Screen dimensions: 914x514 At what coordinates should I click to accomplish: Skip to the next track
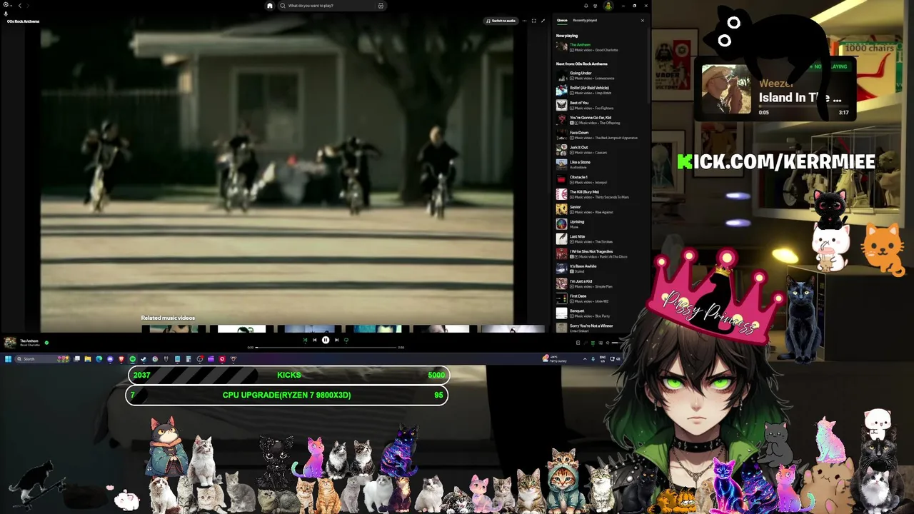tap(336, 340)
